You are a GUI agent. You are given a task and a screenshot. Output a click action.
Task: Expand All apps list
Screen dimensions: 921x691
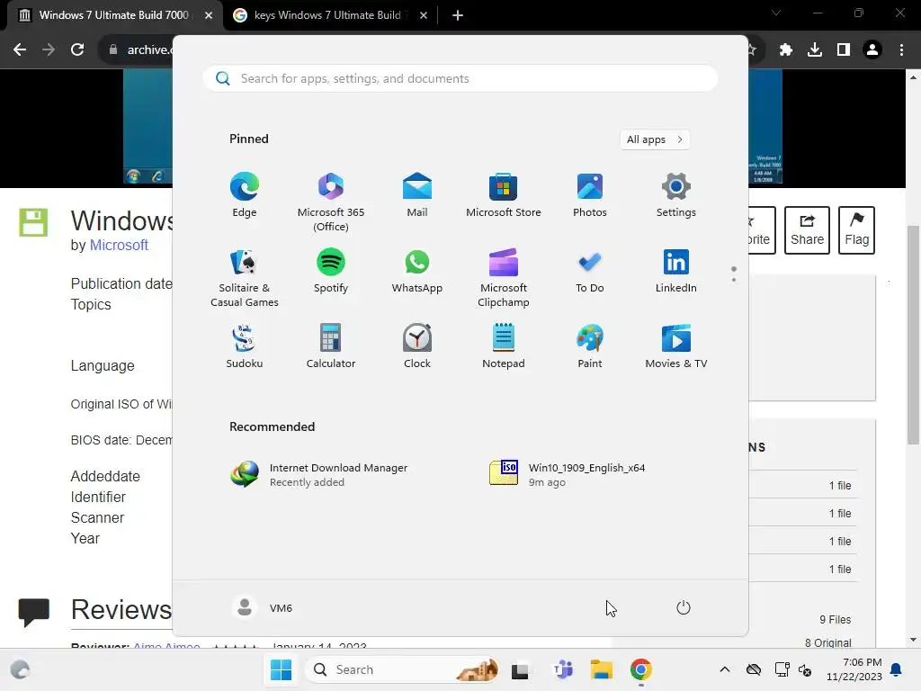click(x=655, y=139)
